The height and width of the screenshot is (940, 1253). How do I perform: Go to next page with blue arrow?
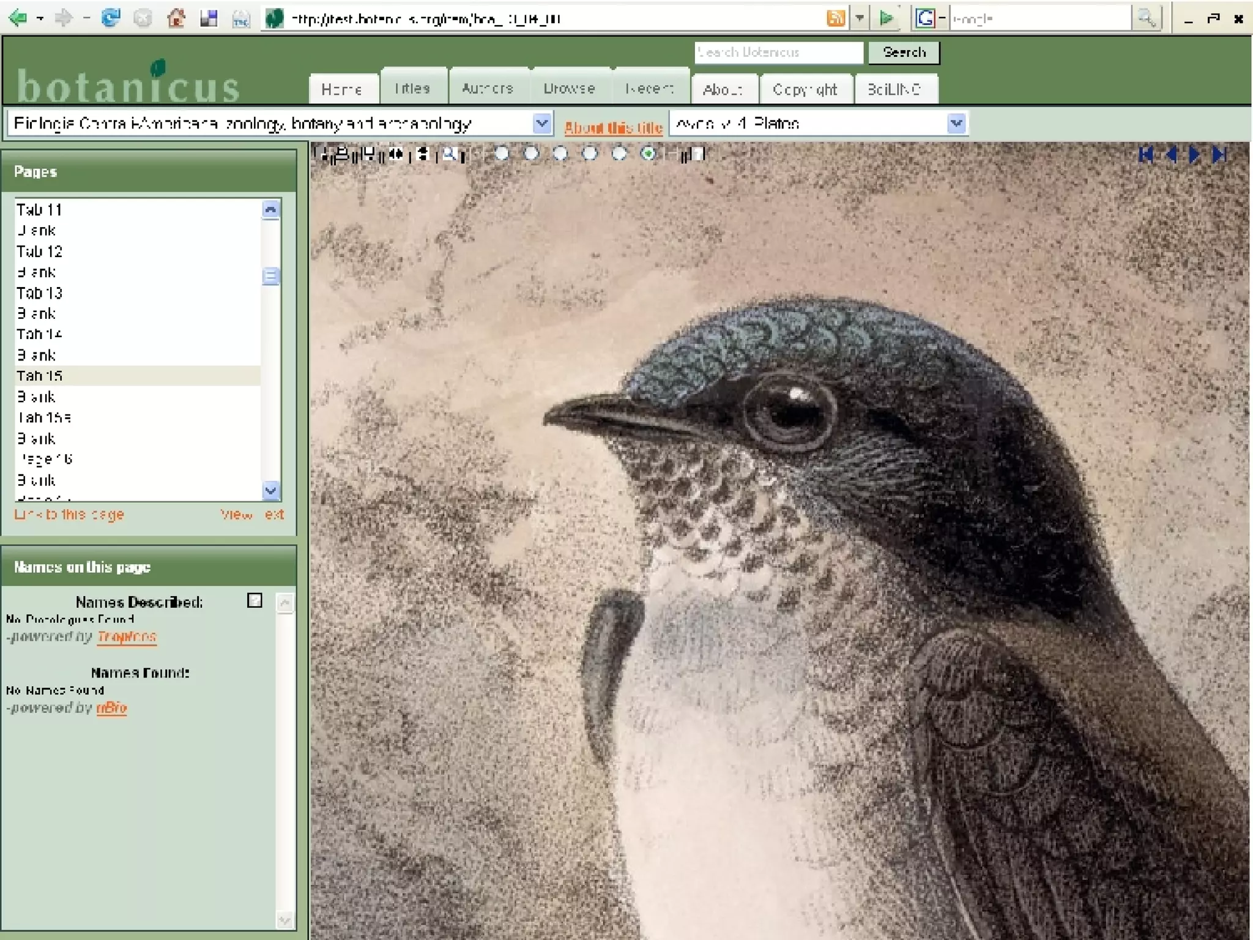1194,155
